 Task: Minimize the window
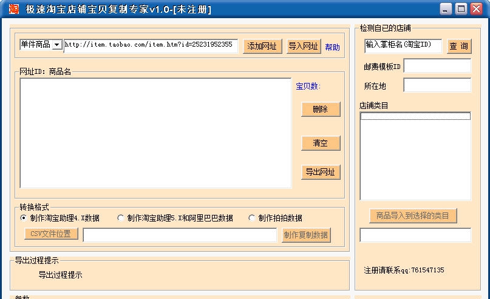(446, 8)
